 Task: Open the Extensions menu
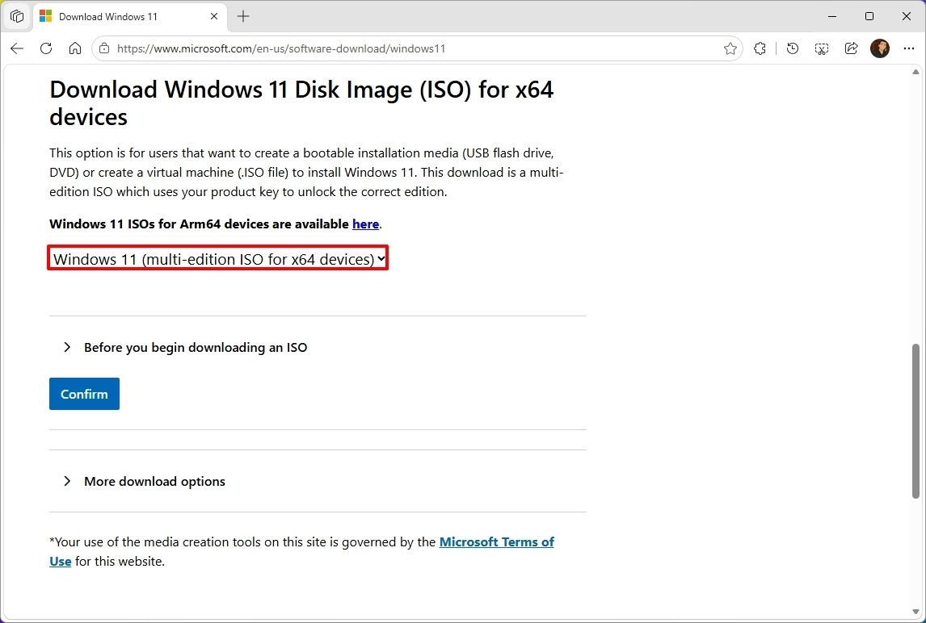760,48
